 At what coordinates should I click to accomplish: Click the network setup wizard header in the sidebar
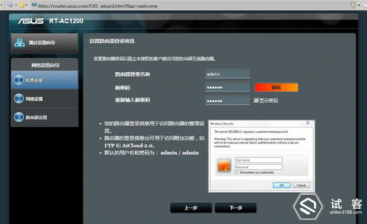click(45, 65)
